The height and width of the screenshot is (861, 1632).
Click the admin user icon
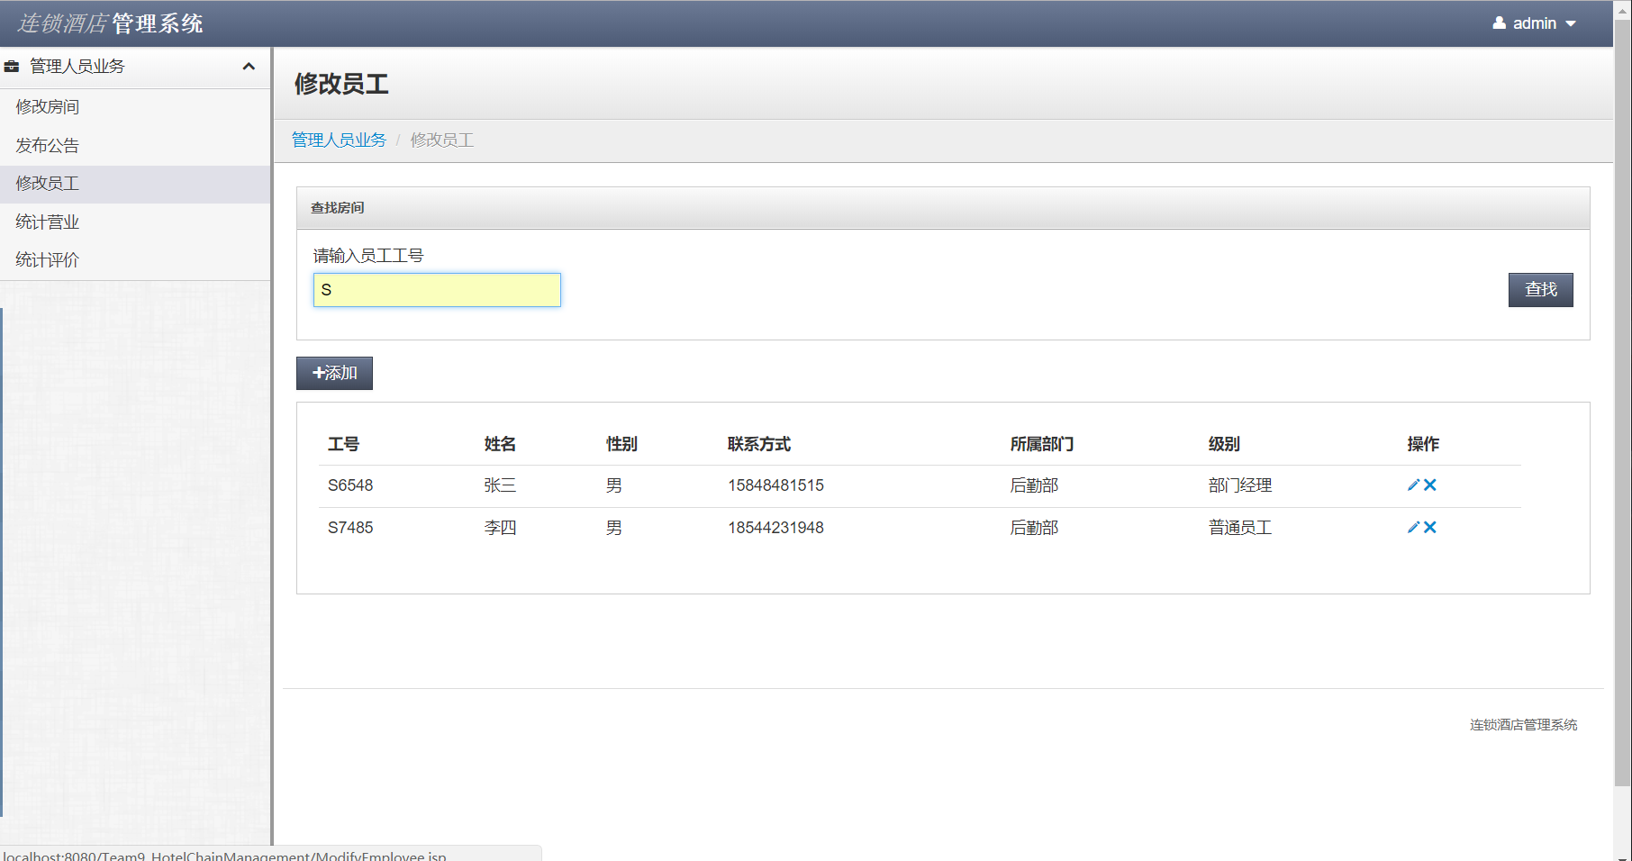click(1499, 23)
